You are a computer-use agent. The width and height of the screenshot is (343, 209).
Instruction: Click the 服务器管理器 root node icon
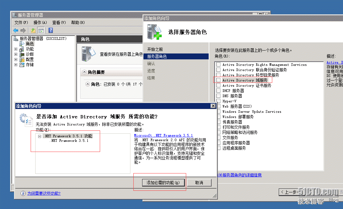click(x=16, y=38)
